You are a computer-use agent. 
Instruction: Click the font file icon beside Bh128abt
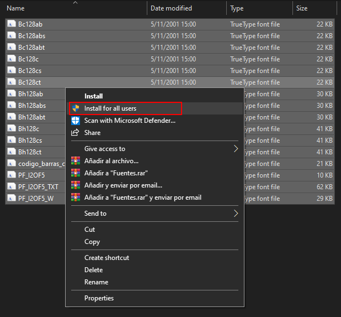pos(11,117)
